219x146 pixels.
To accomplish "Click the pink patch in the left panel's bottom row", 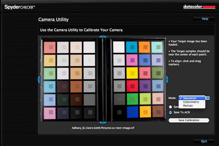I will pos(50,113).
